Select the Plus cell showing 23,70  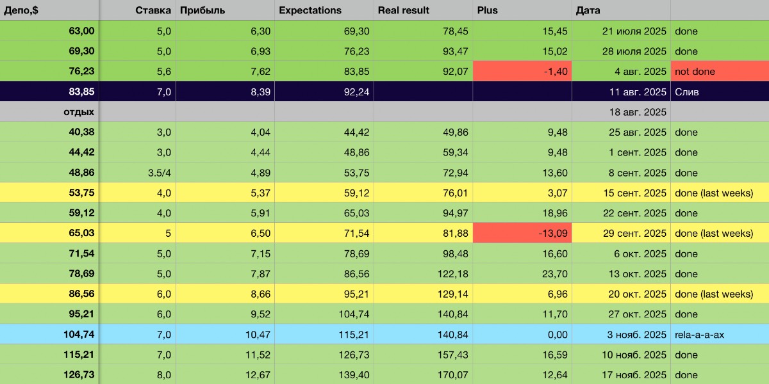click(x=522, y=274)
